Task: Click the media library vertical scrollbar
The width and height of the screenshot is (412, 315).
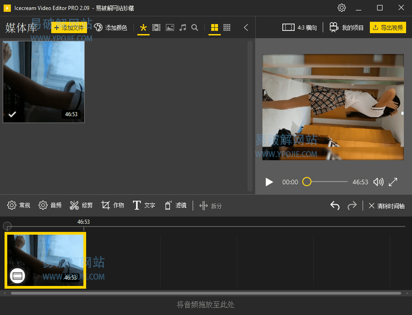Action: click(250, 116)
